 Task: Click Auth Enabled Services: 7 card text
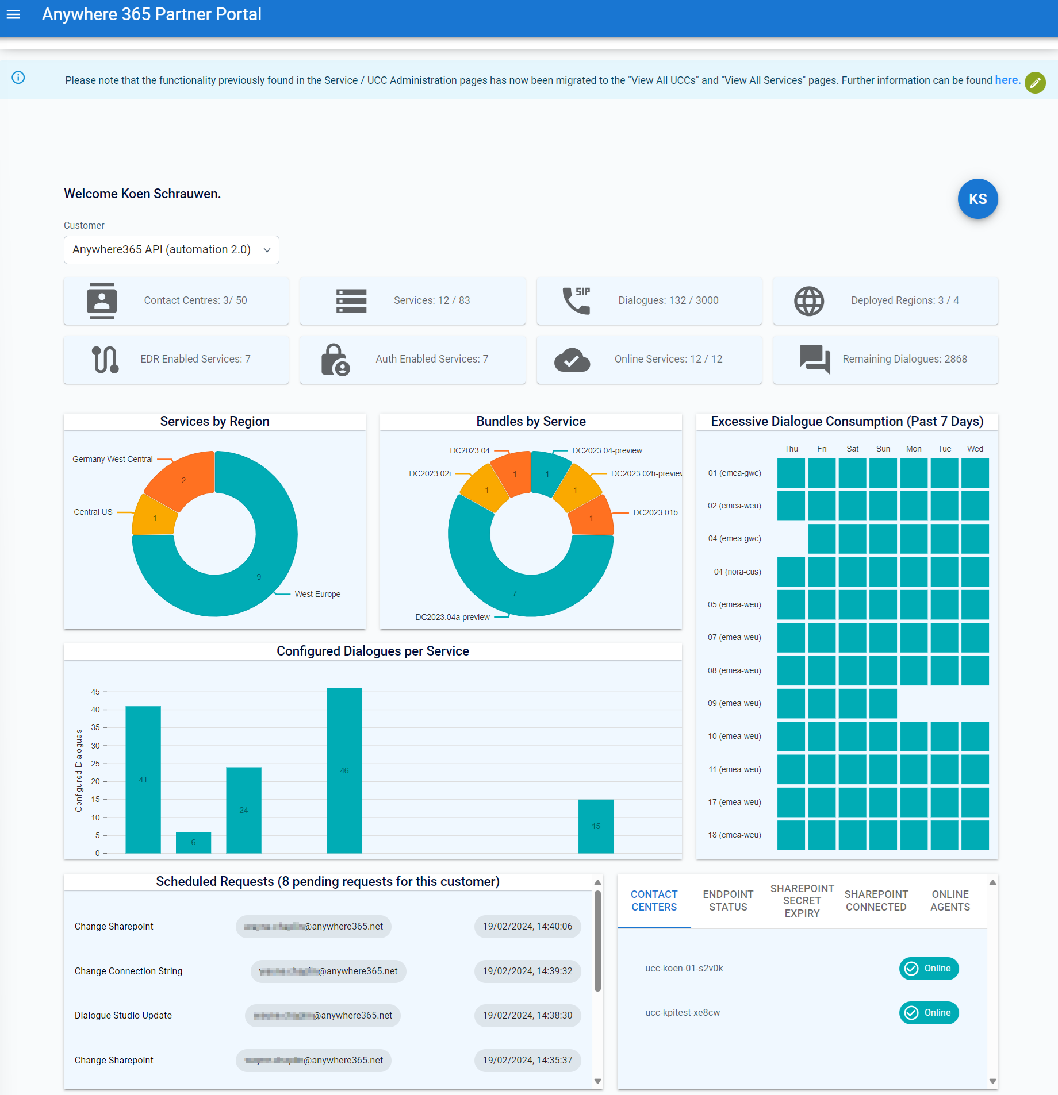pyautogui.click(x=432, y=360)
